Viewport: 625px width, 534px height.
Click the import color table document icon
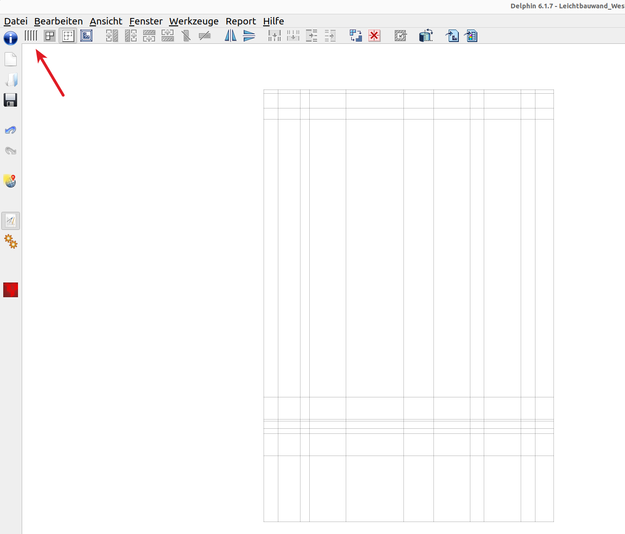[471, 36]
